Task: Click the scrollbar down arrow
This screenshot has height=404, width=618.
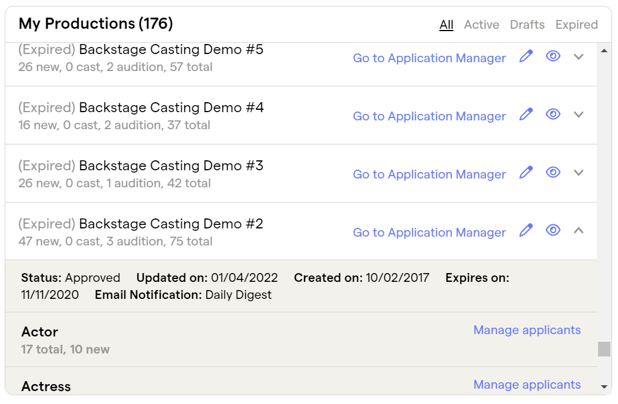Action: [x=604, y=388]
